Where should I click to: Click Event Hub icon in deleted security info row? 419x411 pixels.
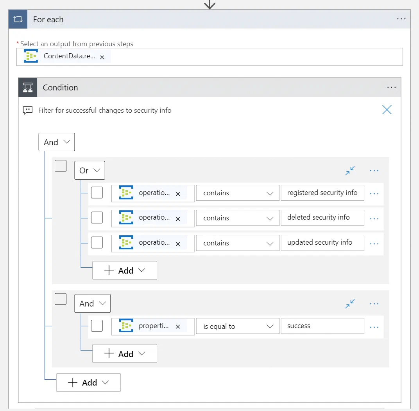pos(126,217)
